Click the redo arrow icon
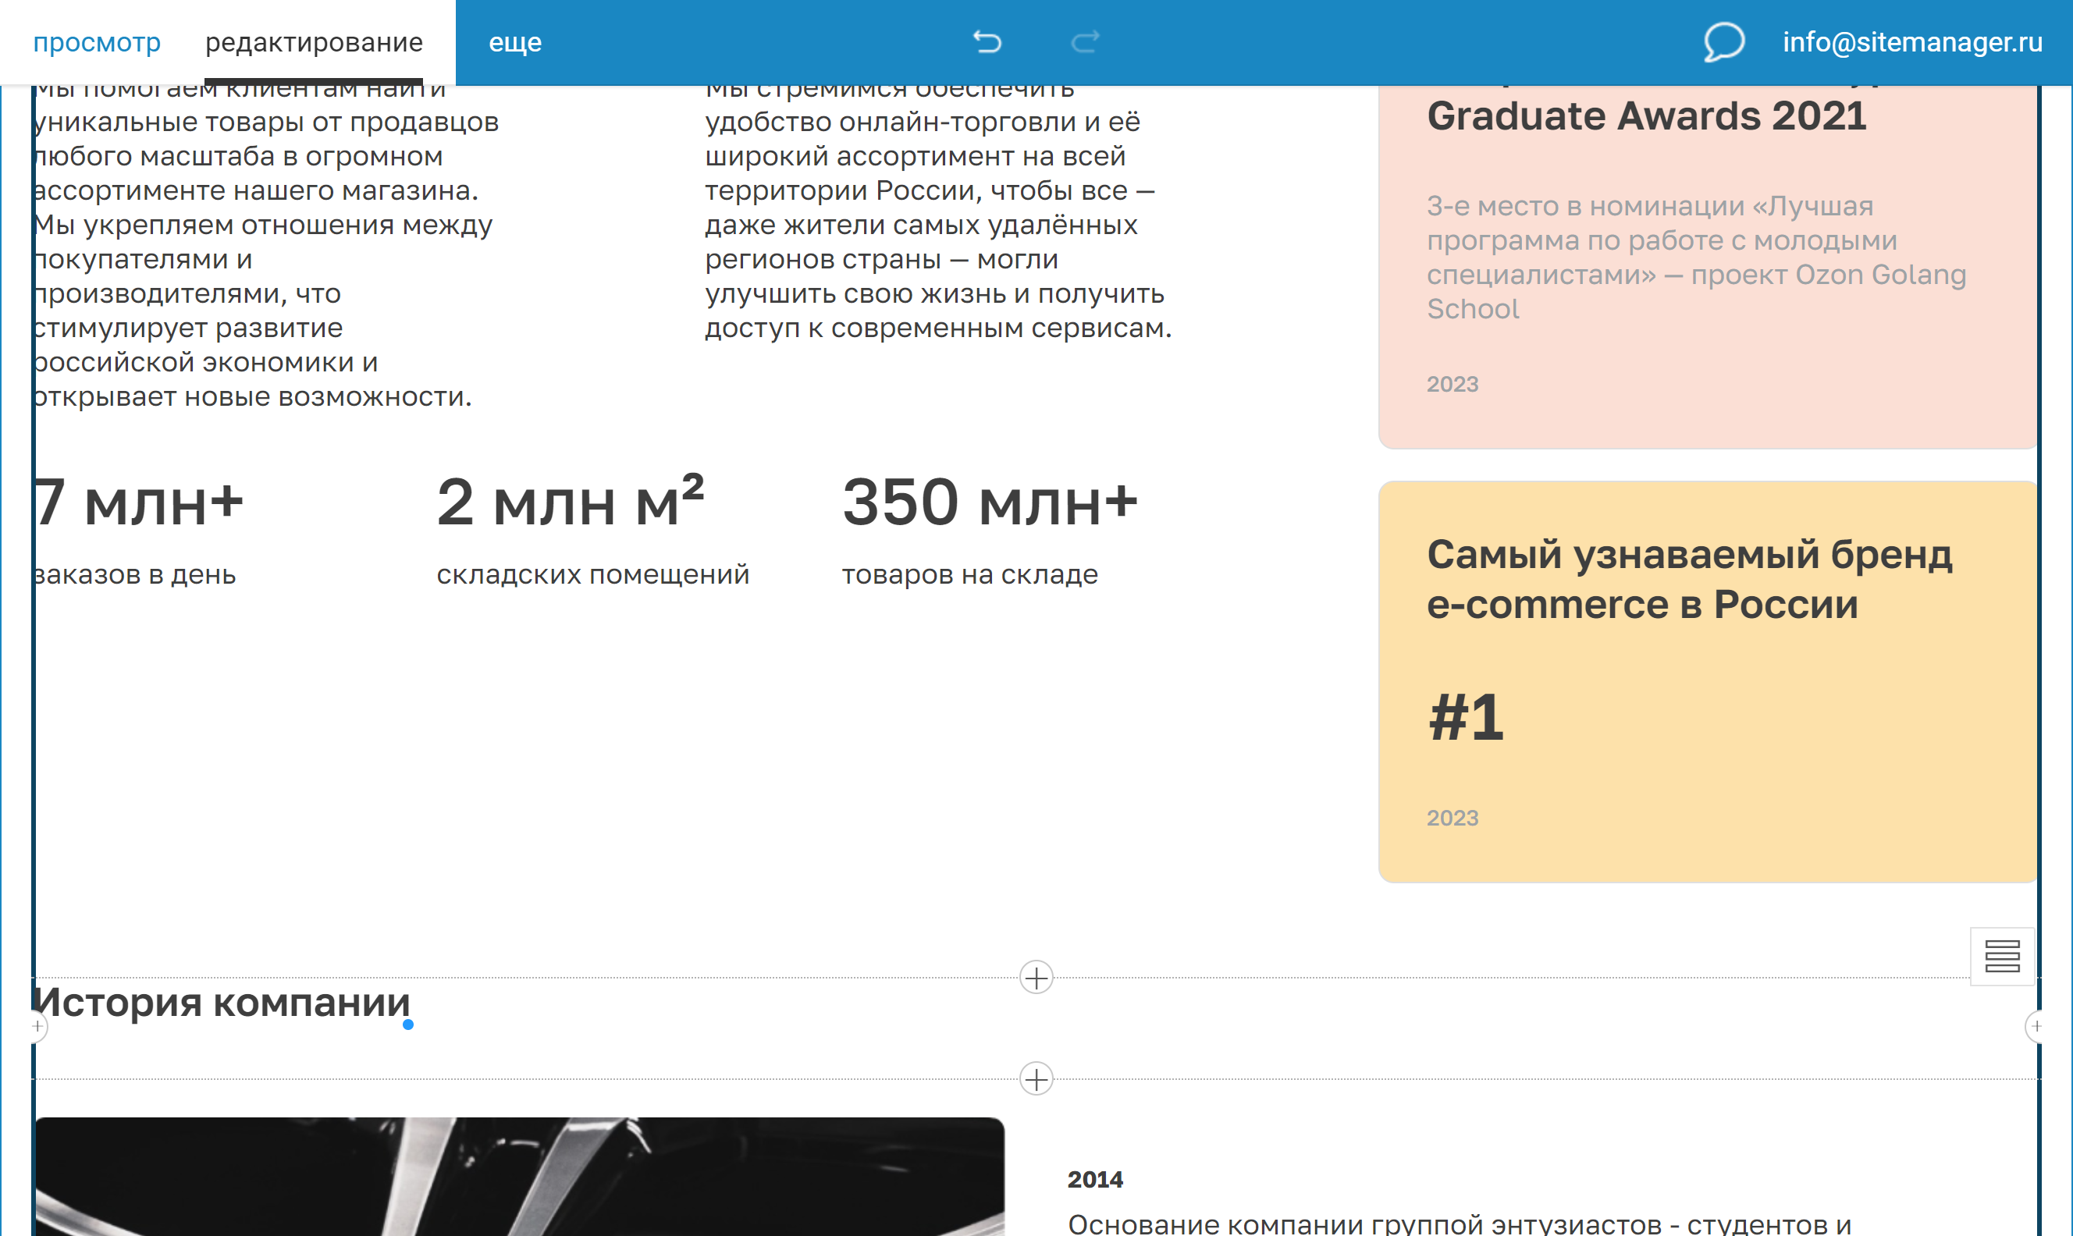 pyautogui.click(x=1085, y=41)
